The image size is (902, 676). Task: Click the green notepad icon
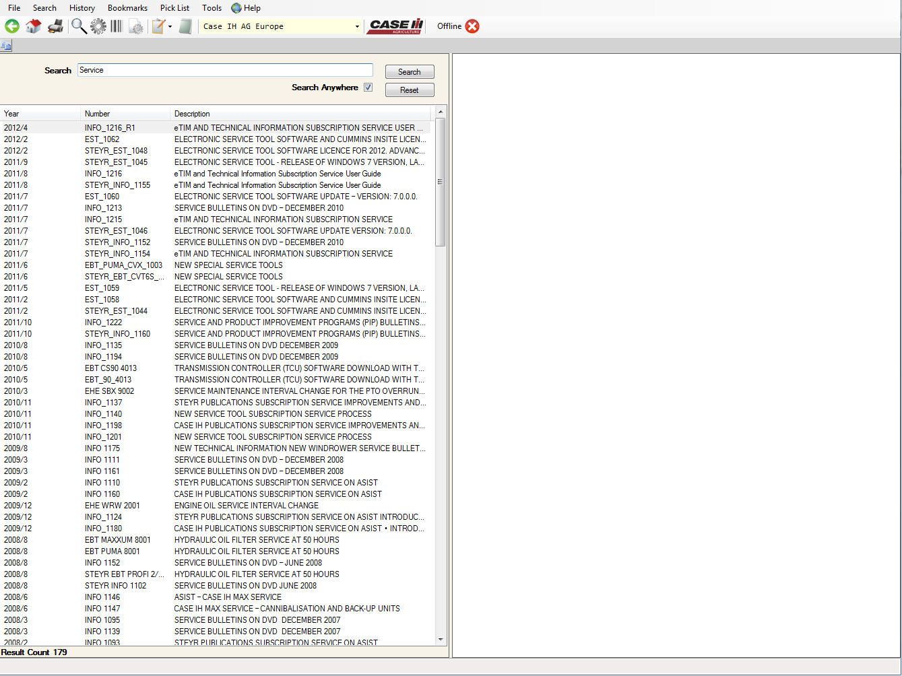click(x=186, y=26)
